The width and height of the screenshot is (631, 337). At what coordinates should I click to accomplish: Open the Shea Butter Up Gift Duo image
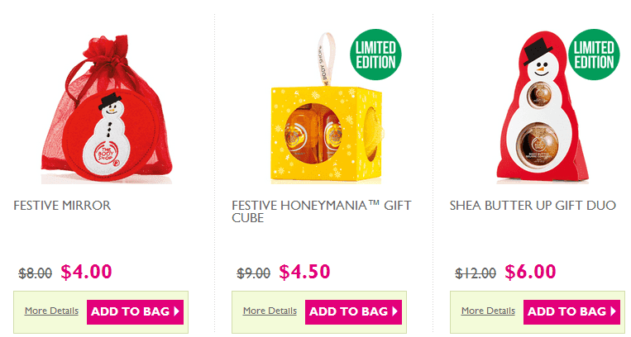[542, 107]
